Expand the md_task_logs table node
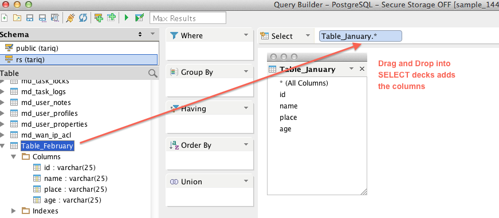The height and width of the screenshot is (218, 499). pyautogui.click(x=2, y=92)
